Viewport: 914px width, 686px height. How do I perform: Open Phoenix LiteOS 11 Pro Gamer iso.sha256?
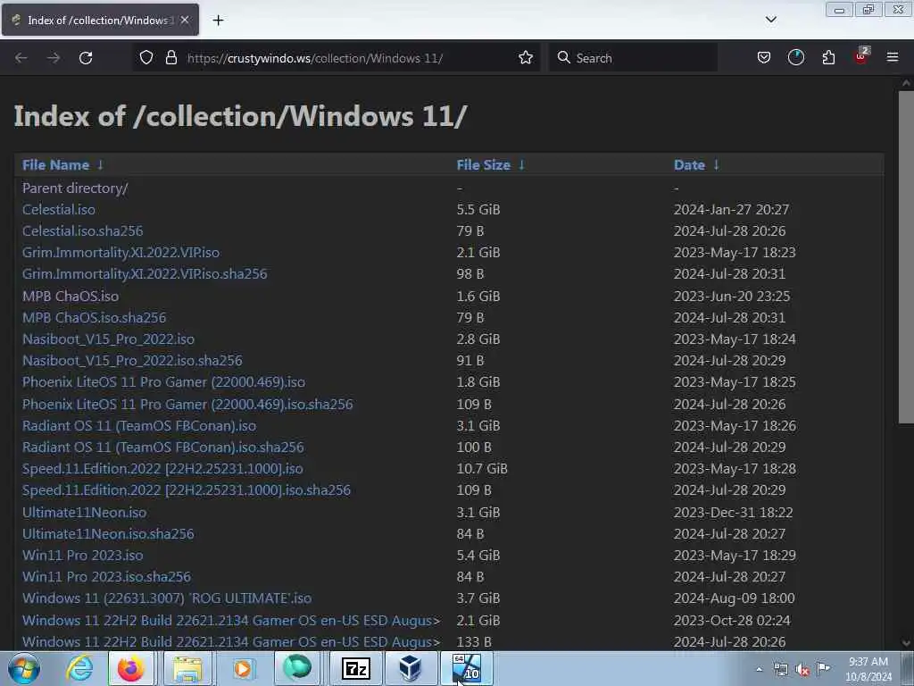(x=187, y=405)
